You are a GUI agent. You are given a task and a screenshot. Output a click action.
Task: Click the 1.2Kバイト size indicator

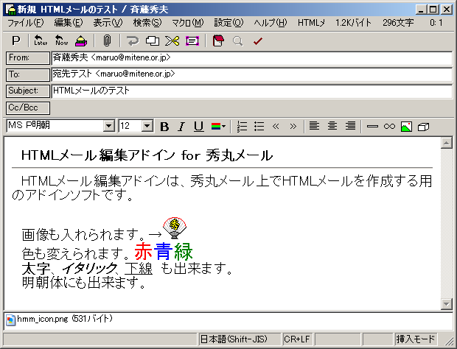pyautogui.click(x=354, y=23)
